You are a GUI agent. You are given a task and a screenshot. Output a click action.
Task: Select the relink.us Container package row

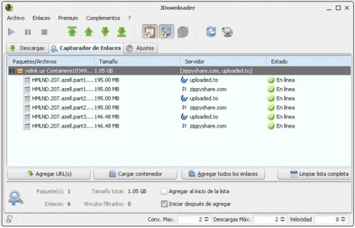(179, 71)
